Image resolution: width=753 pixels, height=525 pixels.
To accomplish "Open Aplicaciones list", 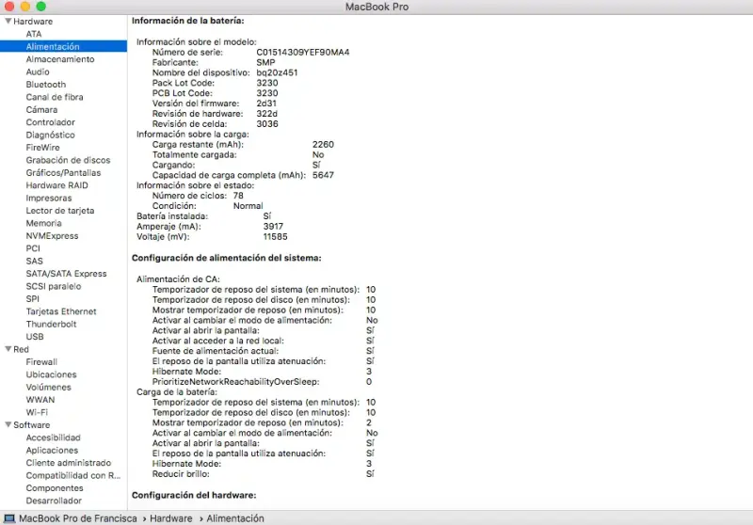I will point(52,450).
